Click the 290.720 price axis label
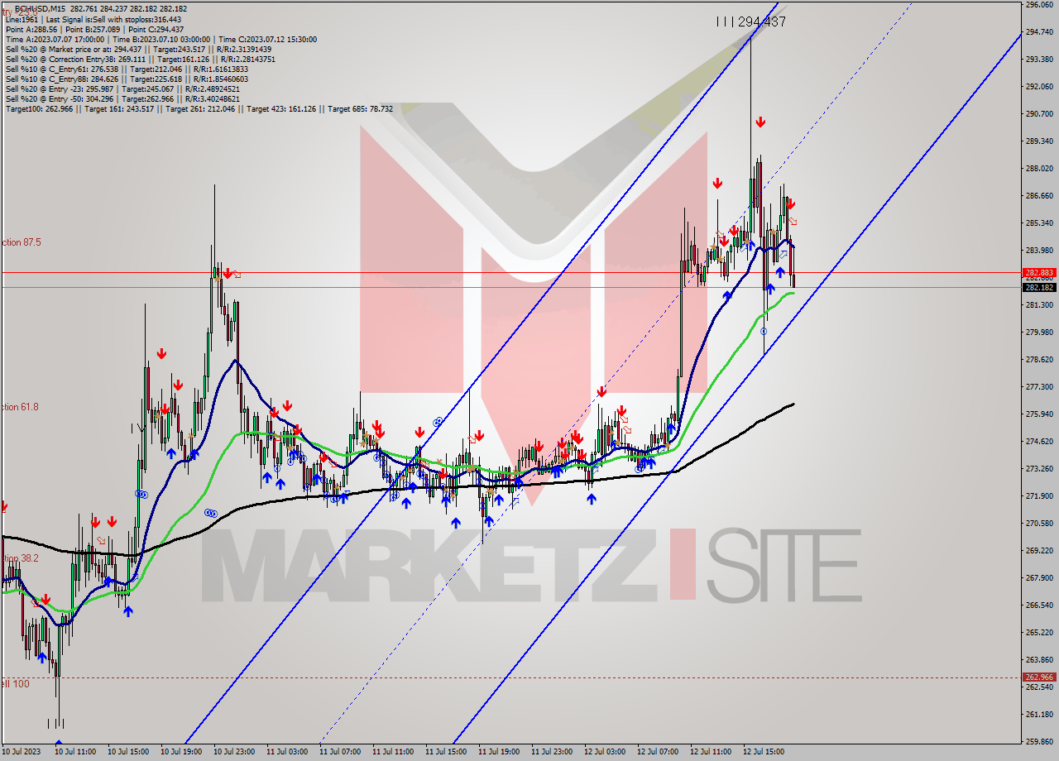The width and height of the screenshot is (1059, 761). (1038, 113)
